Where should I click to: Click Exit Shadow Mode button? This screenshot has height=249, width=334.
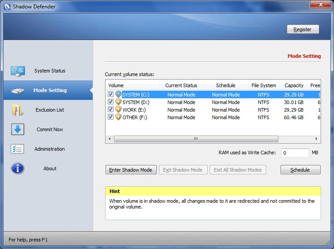(183, 170)
